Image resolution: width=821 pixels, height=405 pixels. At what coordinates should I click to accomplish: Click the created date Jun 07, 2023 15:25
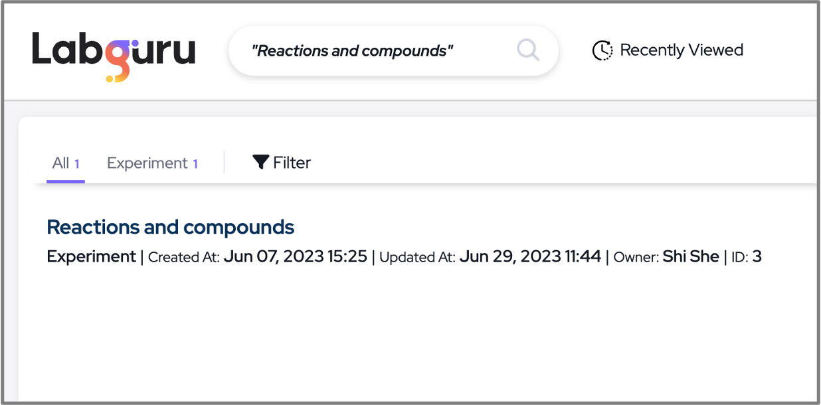tap(295, 256)
